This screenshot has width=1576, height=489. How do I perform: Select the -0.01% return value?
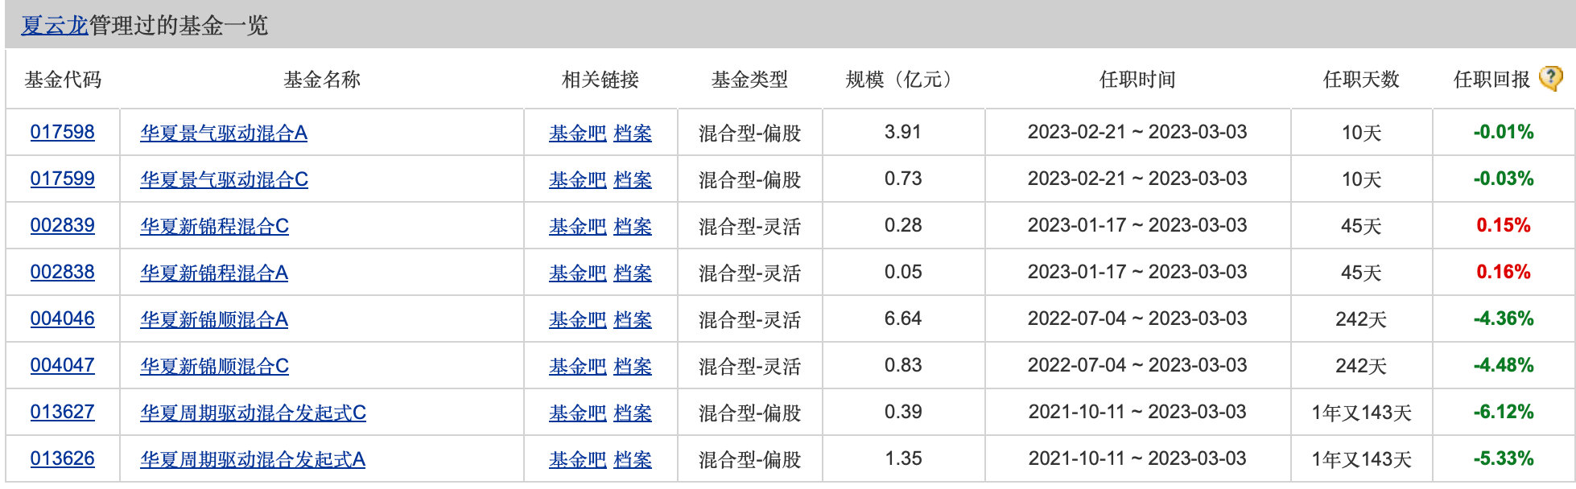(x=1504, y=132)
